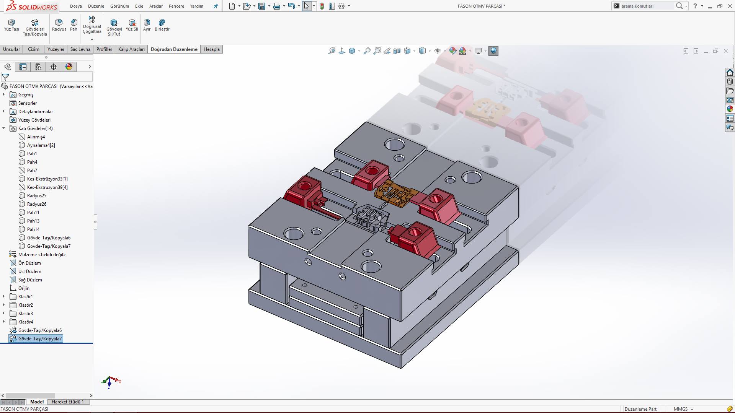This screenshot has width=735, height=413.
Task: Toggle the RealView graphics sphere button
Action: 493,51
